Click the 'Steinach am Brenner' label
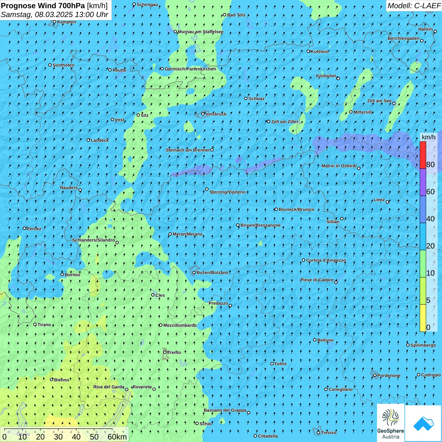The height and width of the screenshot is (442, 442). tap(188, 150)
